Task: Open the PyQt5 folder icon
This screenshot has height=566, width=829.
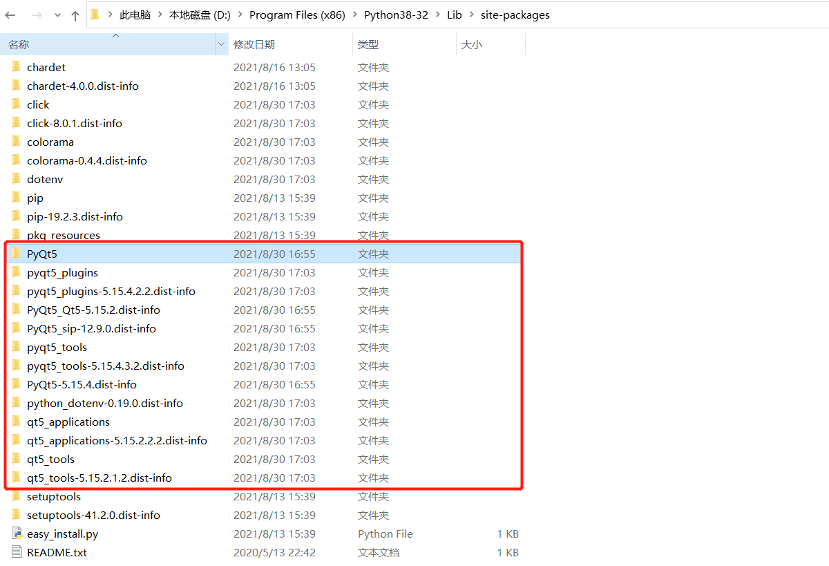Action: [17, 253]
